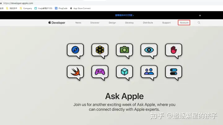Open the Support nav item
The height and width of the screenshot is (125, 223).
(x=166, y=23)
